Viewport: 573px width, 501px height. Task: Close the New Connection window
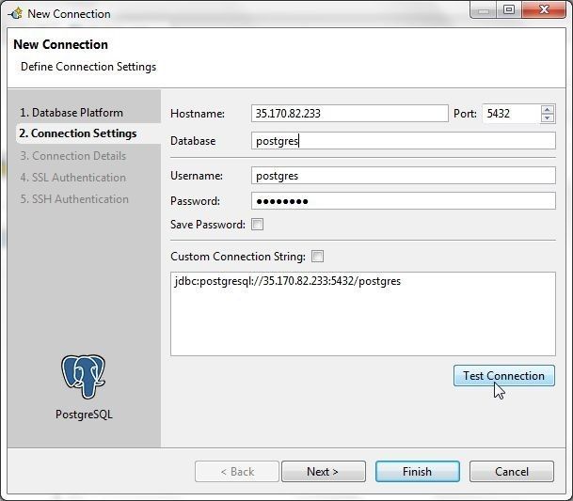[x=544, y=9]
